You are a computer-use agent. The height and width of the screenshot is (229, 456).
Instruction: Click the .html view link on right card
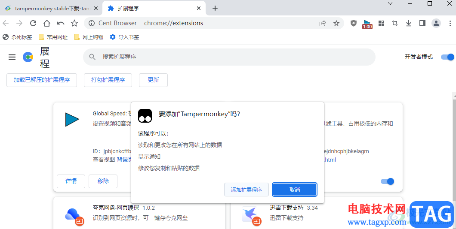(x=330, y=160)
